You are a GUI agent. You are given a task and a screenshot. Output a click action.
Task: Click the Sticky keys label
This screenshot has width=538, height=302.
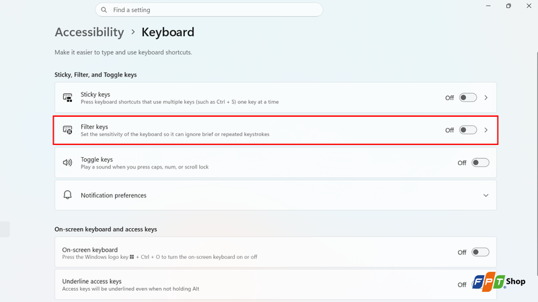(95, 95)
